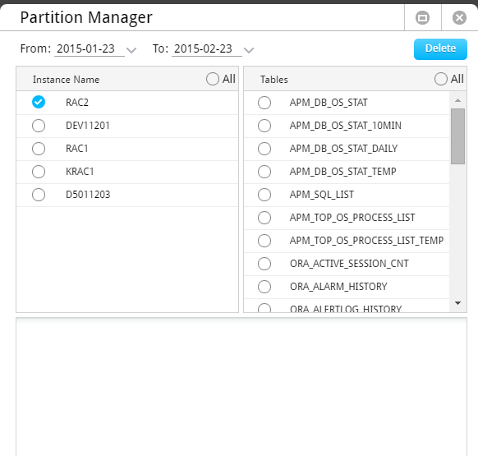
Task: Select All instances radio button
Action: pyautogui.click(x=213, y=79)
